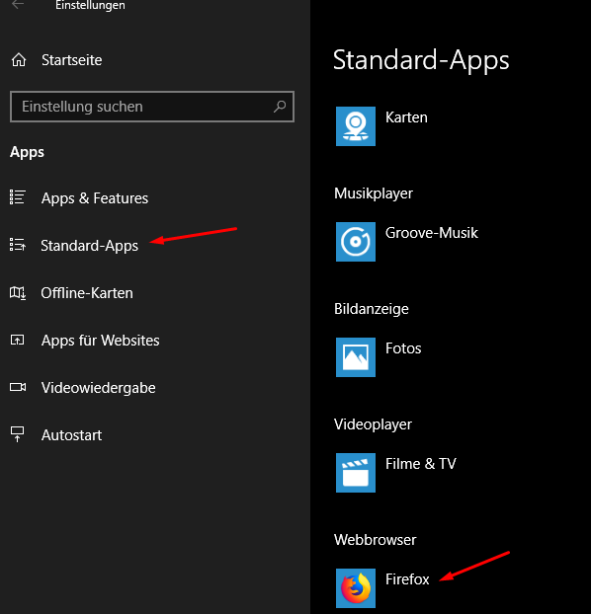Viewport: 591px width, 614px height.
Task: Click the Groove-Musik app icon
Action: click(x=356, y=242)
